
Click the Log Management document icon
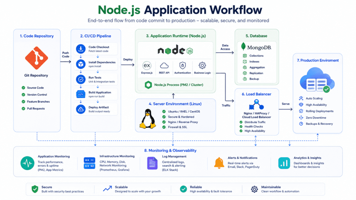coord(152,163)
